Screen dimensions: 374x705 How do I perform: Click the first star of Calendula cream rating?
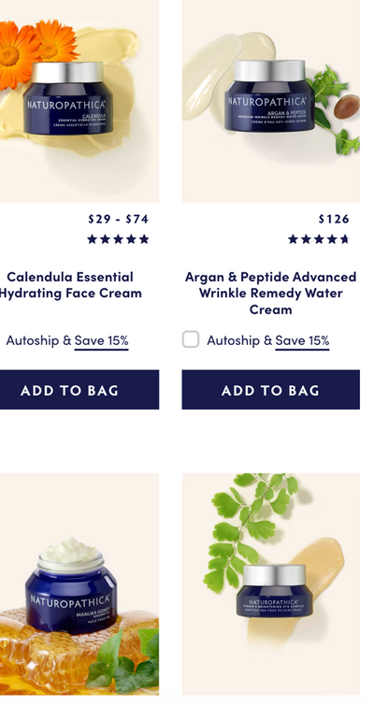point(93,239)
